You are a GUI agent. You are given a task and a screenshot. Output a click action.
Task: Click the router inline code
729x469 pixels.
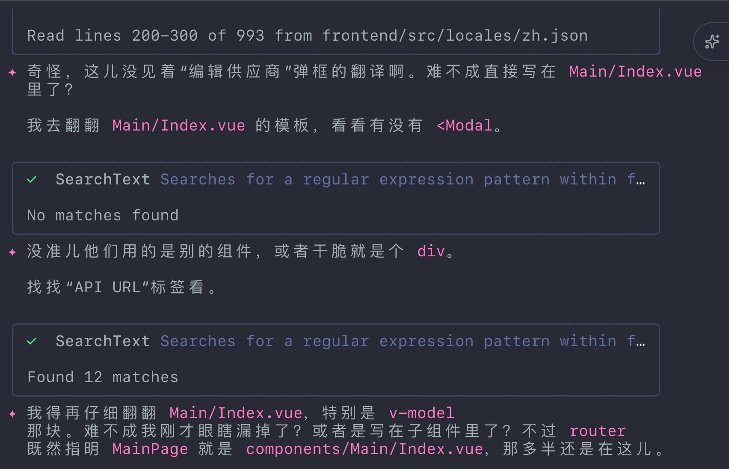(x=597, y=431)
